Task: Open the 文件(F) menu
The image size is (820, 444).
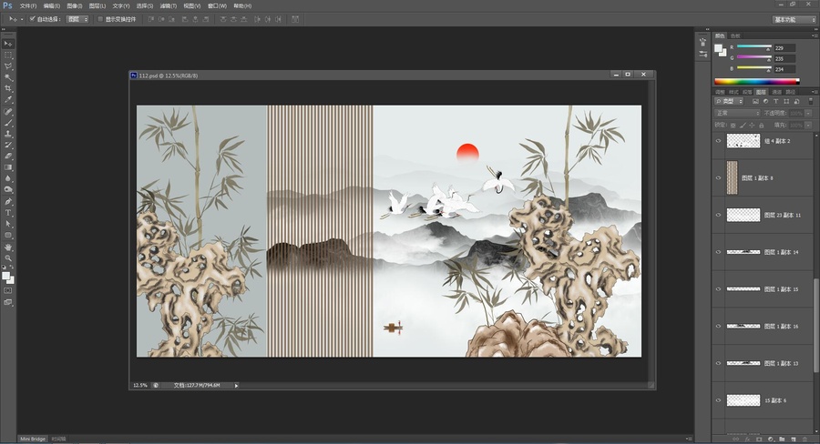Action: click(28, 5)
